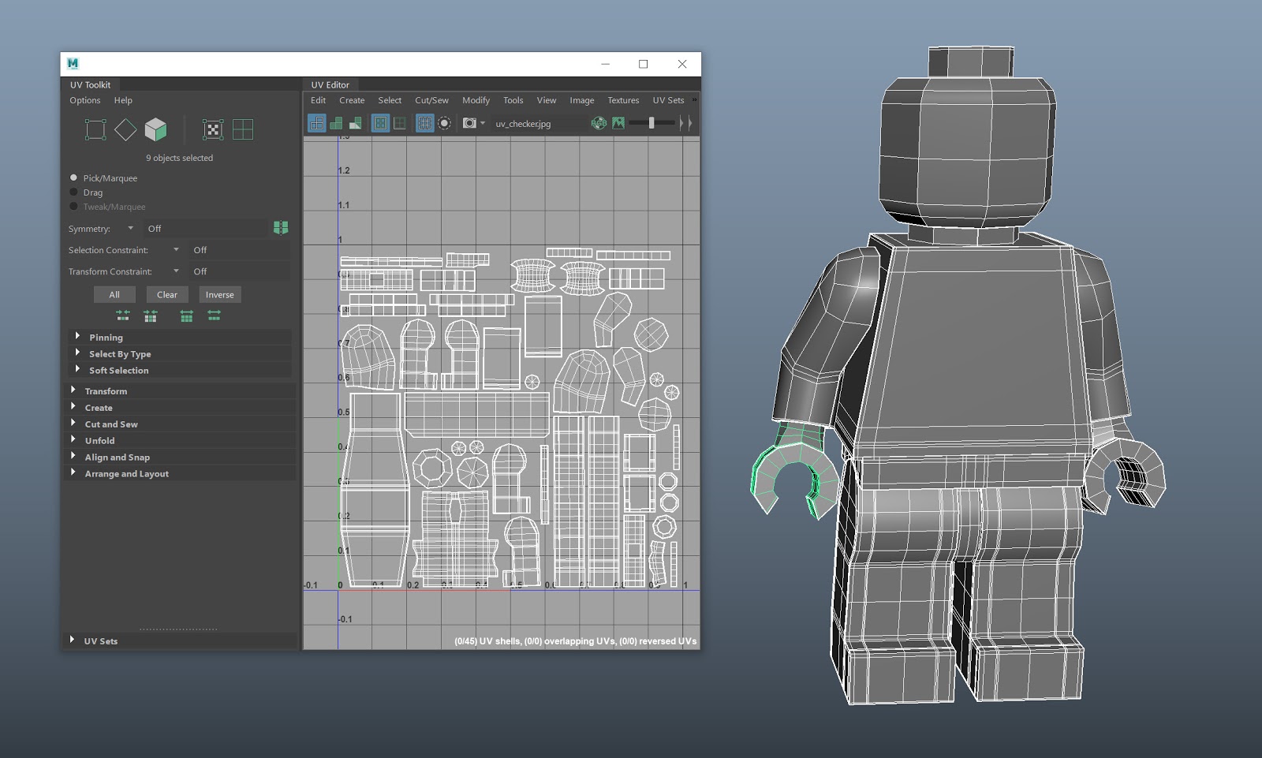Open the Edit menu in UV Editor
This screenshot has width=1262, height=758.
[318, 100]
